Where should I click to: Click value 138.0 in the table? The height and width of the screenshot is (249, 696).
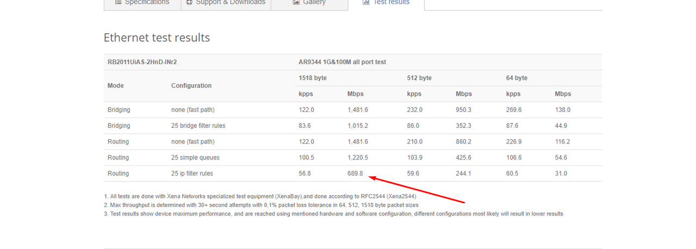coord(562,110)
